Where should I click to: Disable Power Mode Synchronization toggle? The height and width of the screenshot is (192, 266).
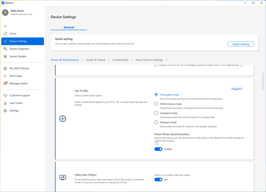click(158, 149)
